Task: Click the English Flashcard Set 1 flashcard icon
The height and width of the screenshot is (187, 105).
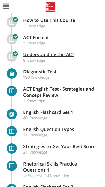Action: click(x=12, y=114)
